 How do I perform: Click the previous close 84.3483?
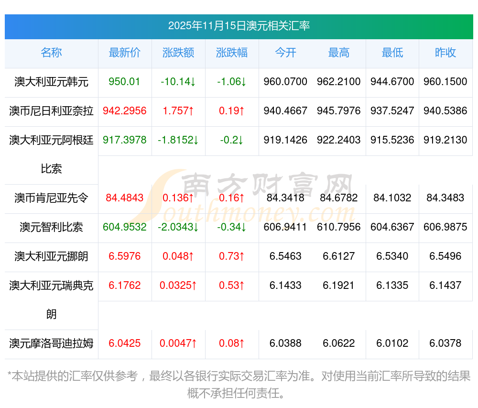click(445, 198)
